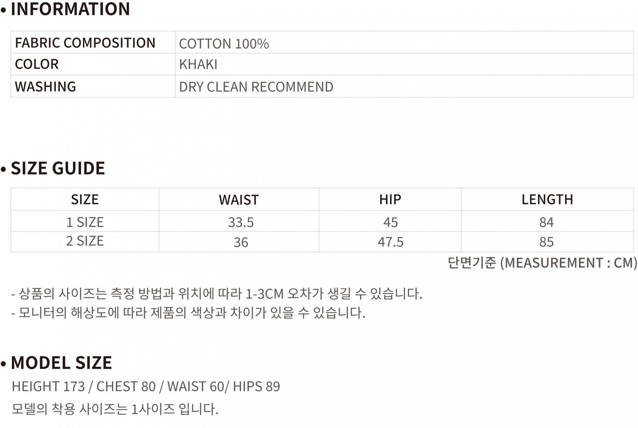Click the SIZE GUIDE heading
The image size is (638, 428).
(58, 168)
